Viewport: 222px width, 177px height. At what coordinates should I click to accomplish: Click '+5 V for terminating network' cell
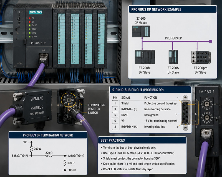pyautogui.click(x=161, y=121)
